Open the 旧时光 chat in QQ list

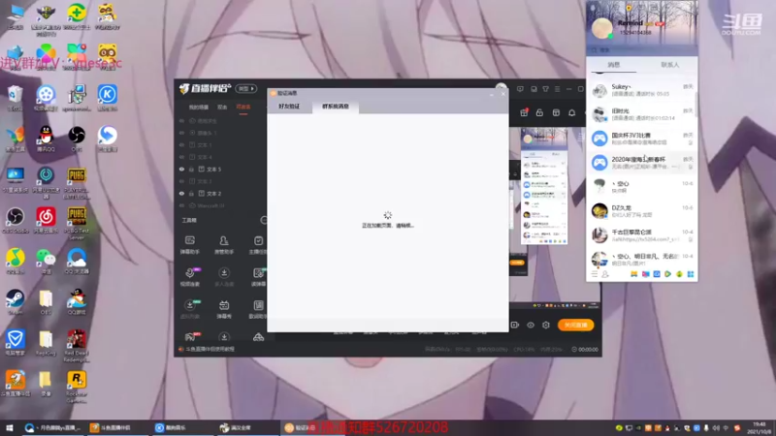[642, 114]
